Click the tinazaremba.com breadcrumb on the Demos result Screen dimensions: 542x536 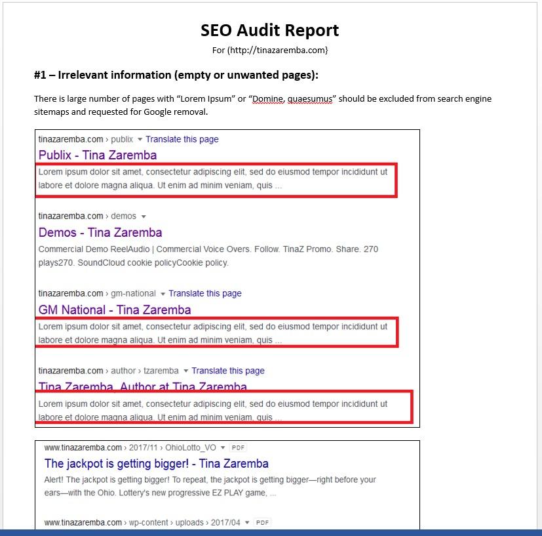(x=70, y=216)
